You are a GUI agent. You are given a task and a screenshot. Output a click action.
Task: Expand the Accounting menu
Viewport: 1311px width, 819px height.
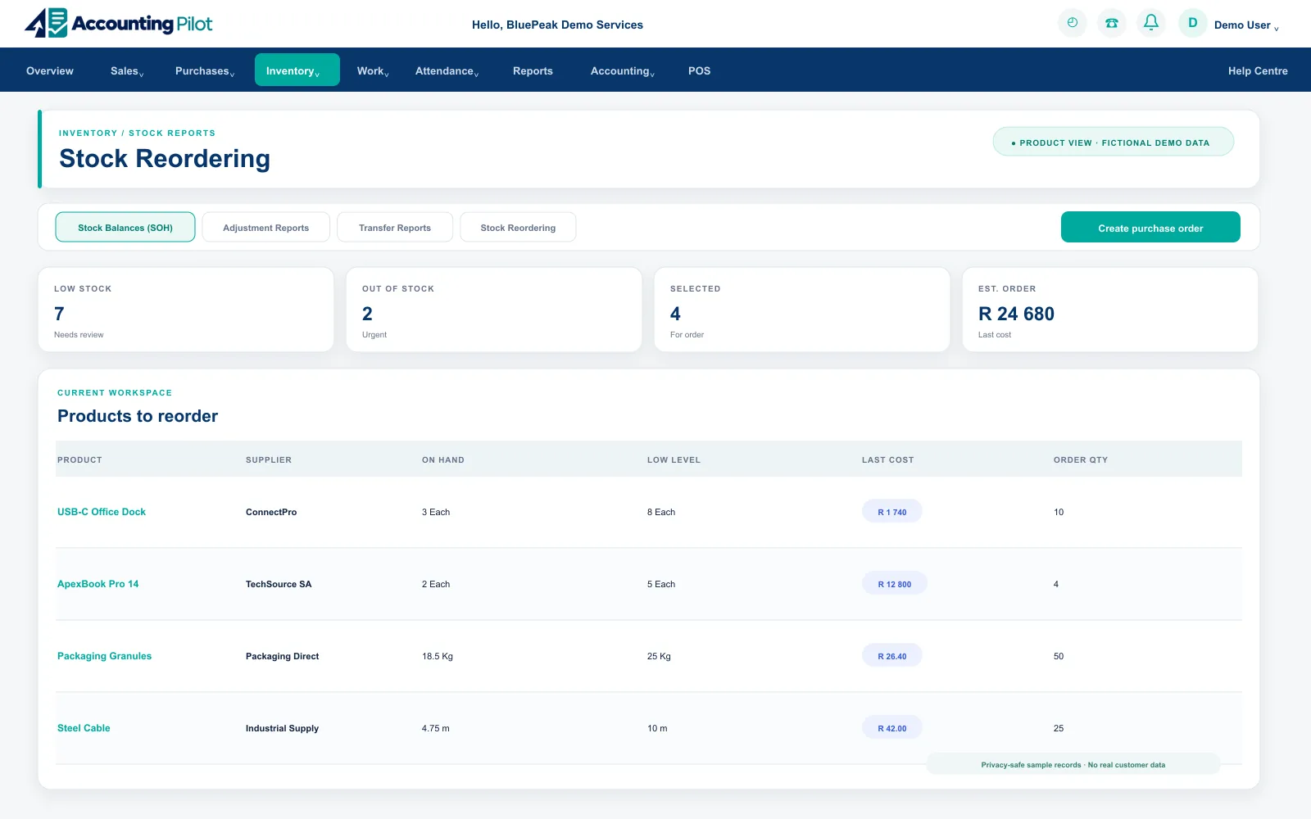pos(623,71)
